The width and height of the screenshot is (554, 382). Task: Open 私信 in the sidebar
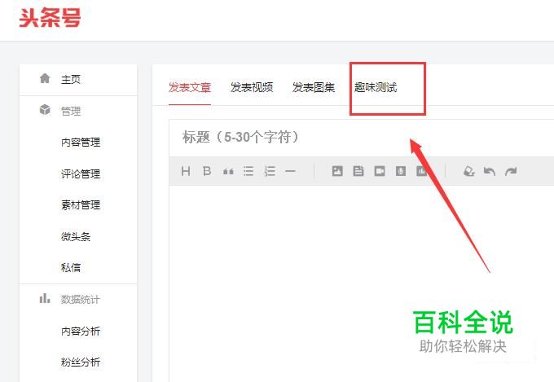point(71,267)
